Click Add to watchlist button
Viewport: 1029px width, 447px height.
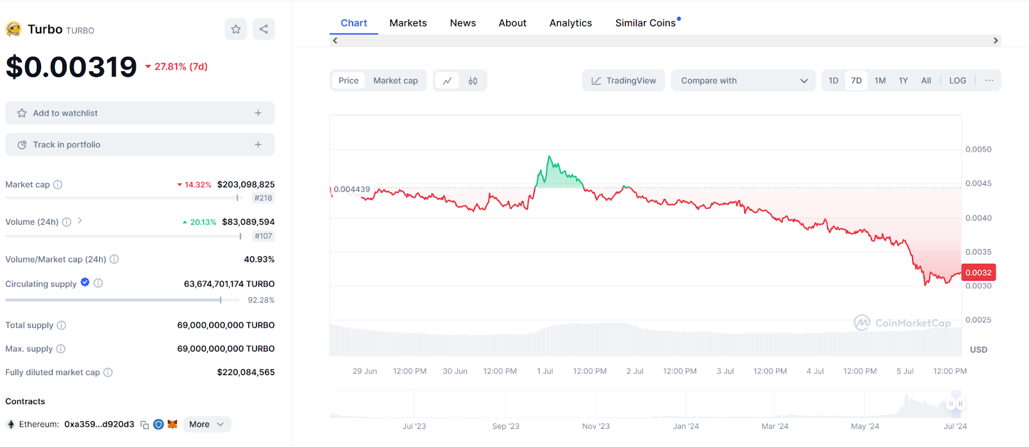pyautogui.click(x=140, y=113)
